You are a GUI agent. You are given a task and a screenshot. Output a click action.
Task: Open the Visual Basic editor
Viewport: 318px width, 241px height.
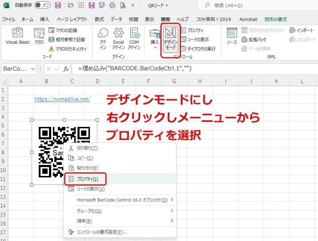click(x=18, y=36)
